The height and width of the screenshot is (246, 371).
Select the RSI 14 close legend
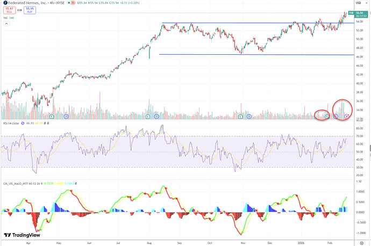pyautogui.click(x=11, y=124)
